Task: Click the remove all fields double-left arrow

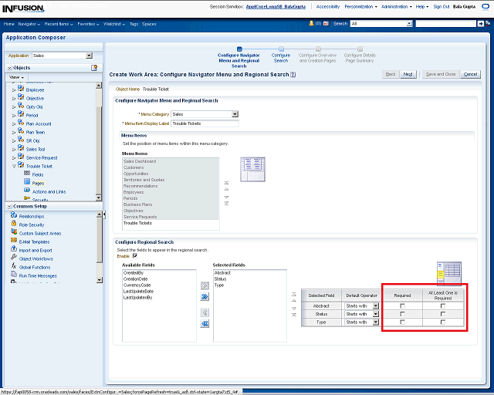Action: pos(205,324)
